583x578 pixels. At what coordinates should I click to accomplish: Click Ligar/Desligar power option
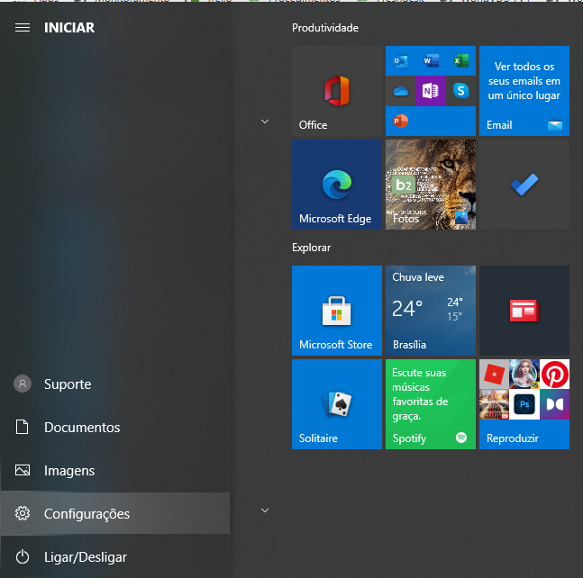tap(115, 556)
